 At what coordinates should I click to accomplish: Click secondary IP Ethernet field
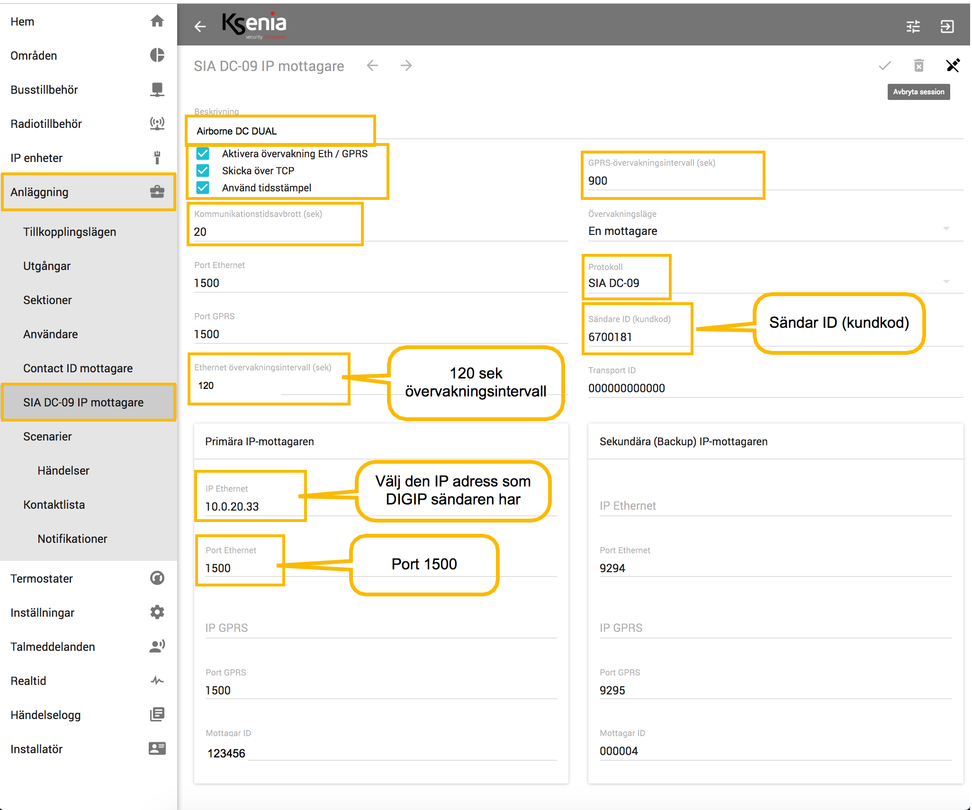pyautogui.click(x=775, y=505)
